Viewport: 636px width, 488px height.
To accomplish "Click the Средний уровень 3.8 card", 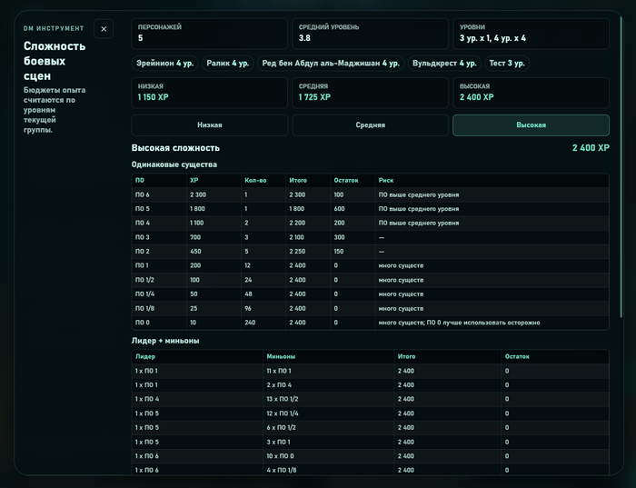I will click(x=371, y=34).
